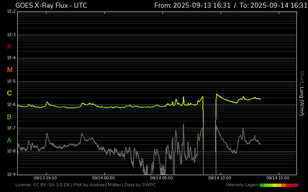Image resolution: width=308 pixels, height=192 pixels.
Task: Click the 1E-6 y-axis label
Action: tap(11, 104)
